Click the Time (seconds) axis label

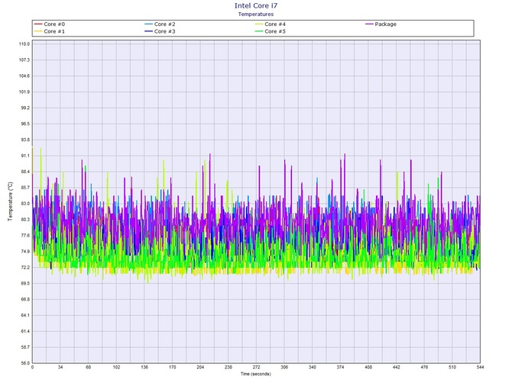click(x=256, y=374)
